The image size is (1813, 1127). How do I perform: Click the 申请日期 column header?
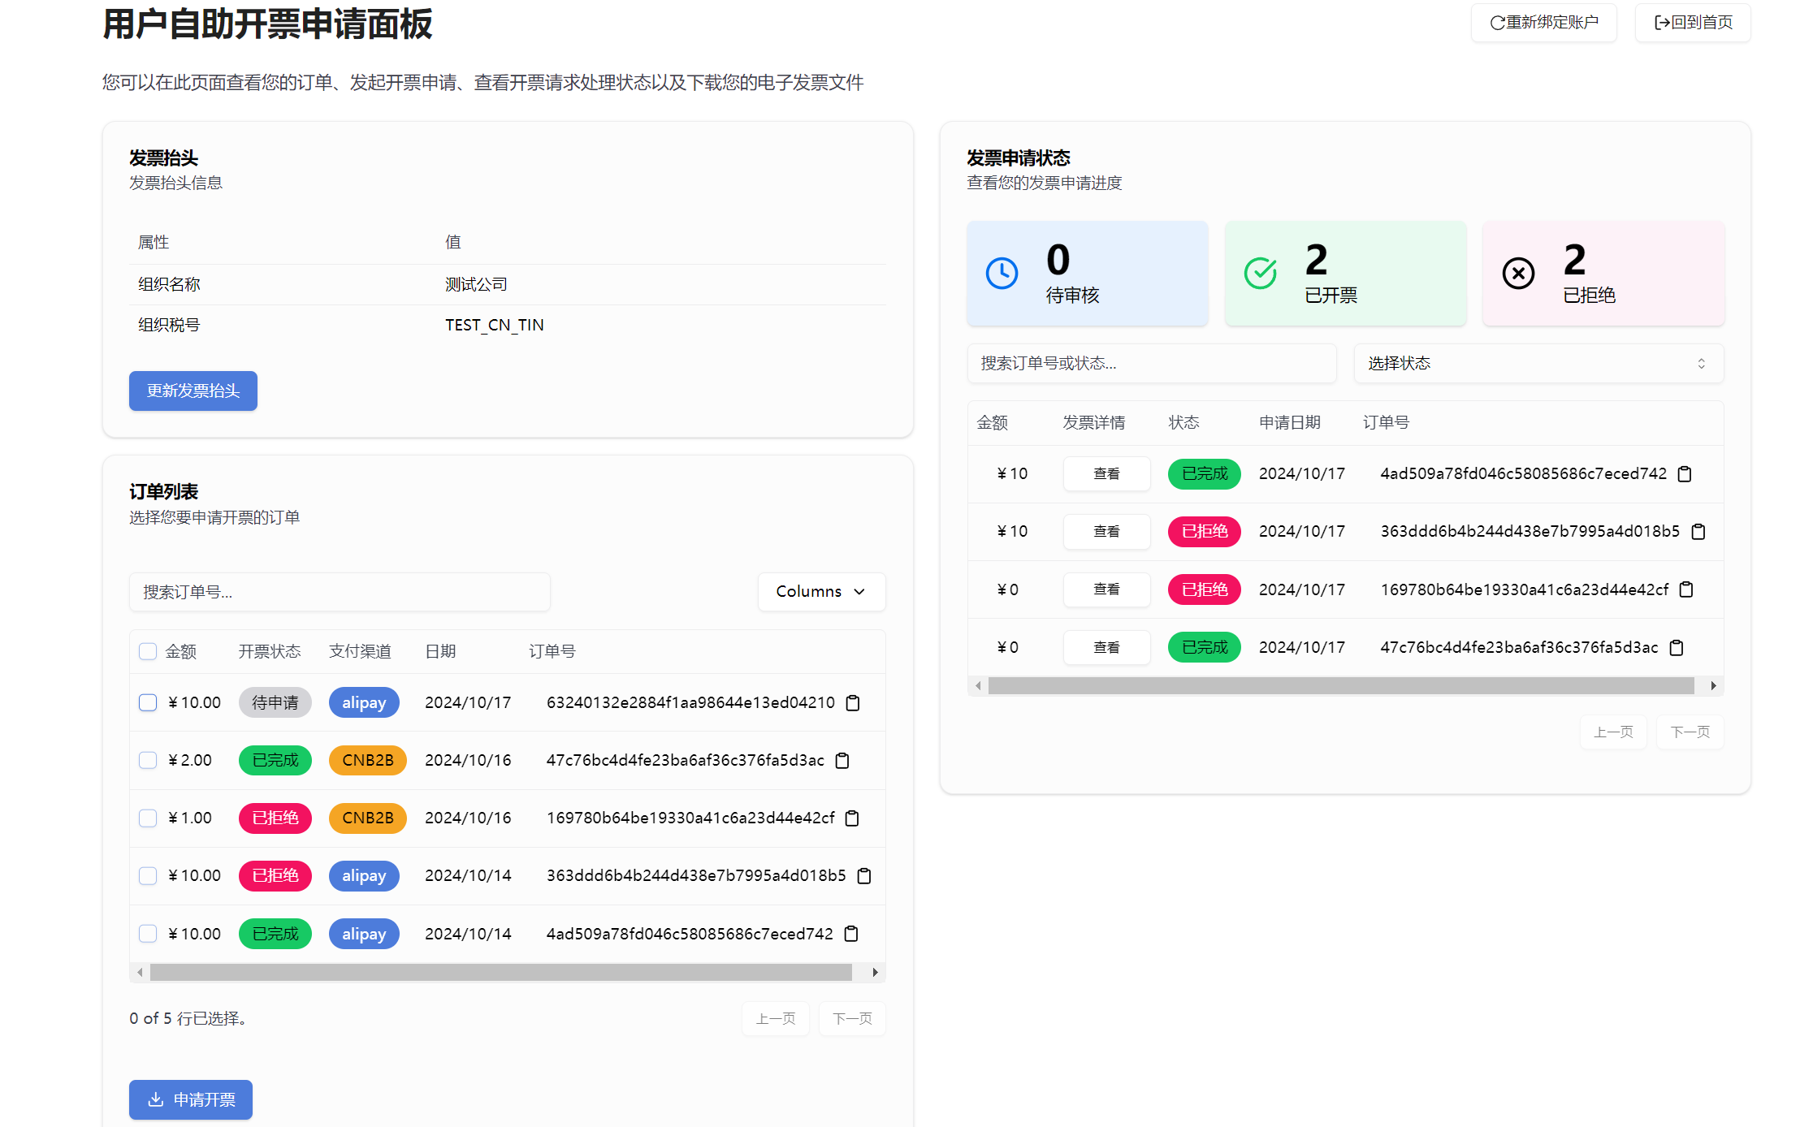pos(1290,422)
